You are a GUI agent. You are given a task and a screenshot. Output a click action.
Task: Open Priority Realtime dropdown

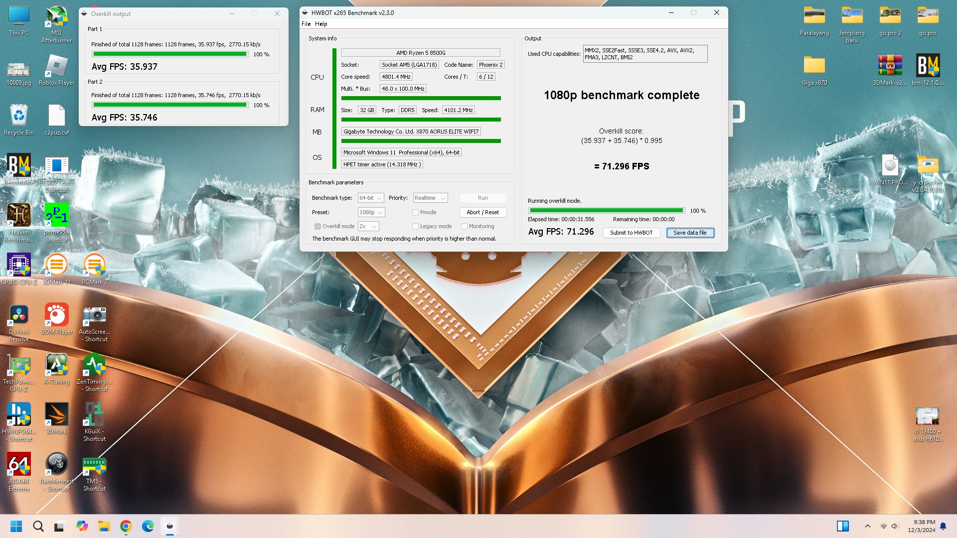click(430, 198)
